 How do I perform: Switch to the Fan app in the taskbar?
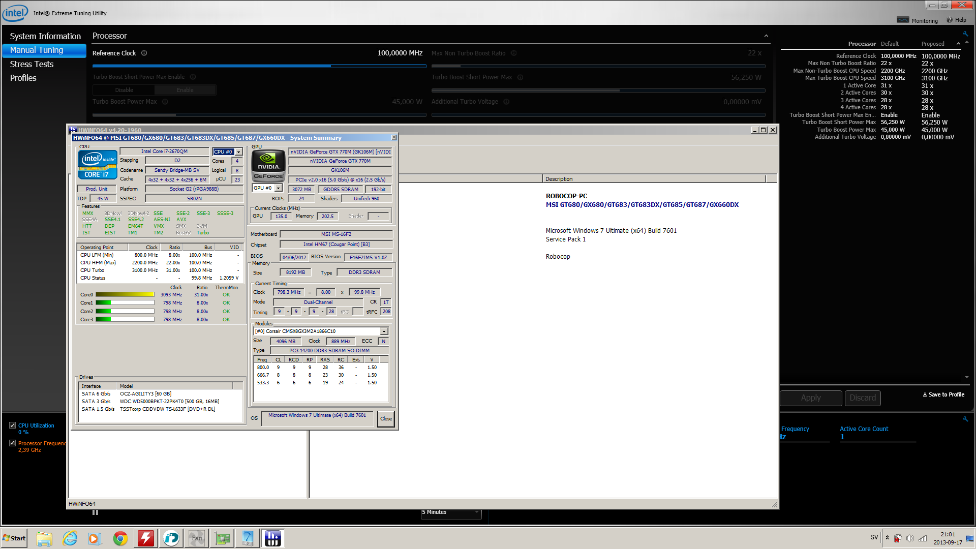197,538
